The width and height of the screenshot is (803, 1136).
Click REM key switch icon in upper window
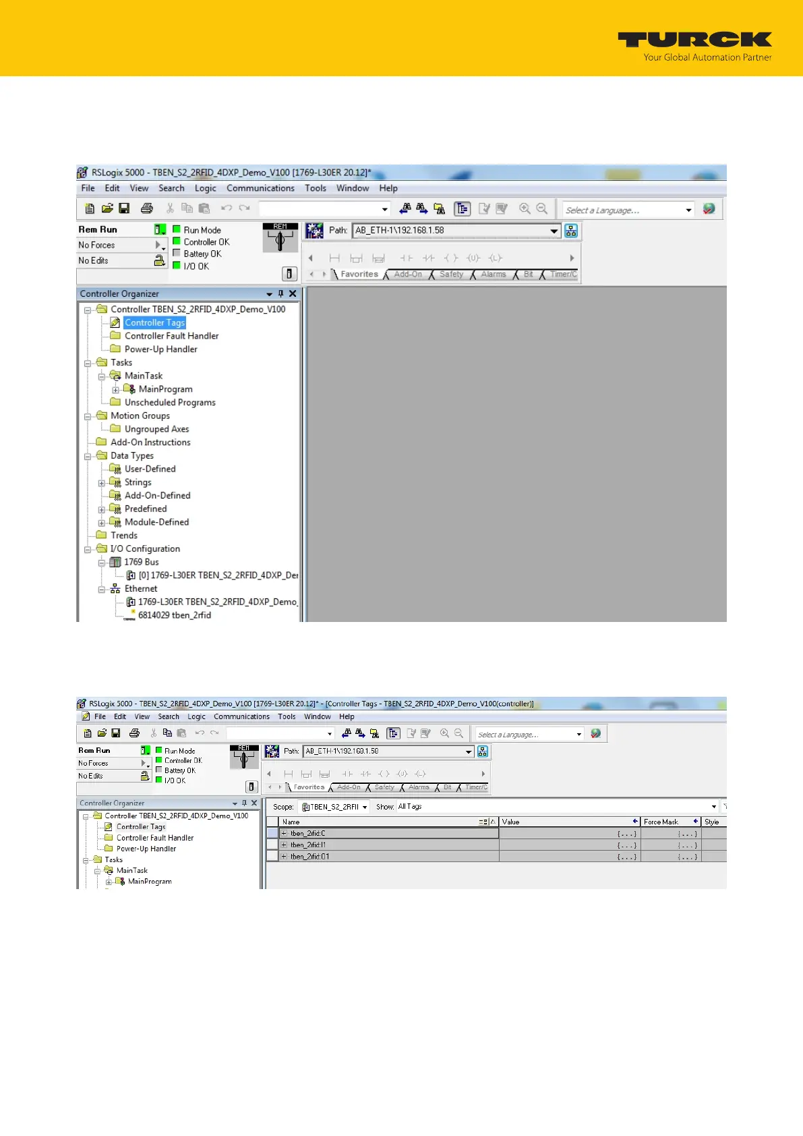pos(280,238)
